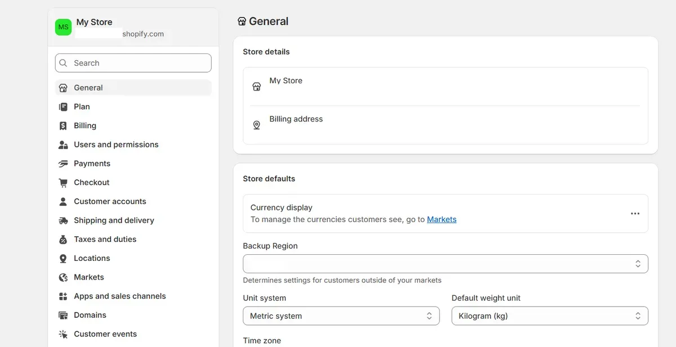
Task: Click the Billing receipt icon
Action: tap(63, 126)
